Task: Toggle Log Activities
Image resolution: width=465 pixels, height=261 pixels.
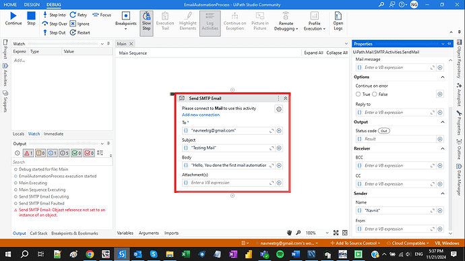Action: [210, 23]
